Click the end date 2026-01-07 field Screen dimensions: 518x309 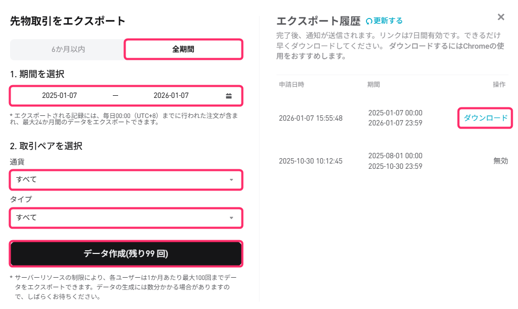coord(171,96)
